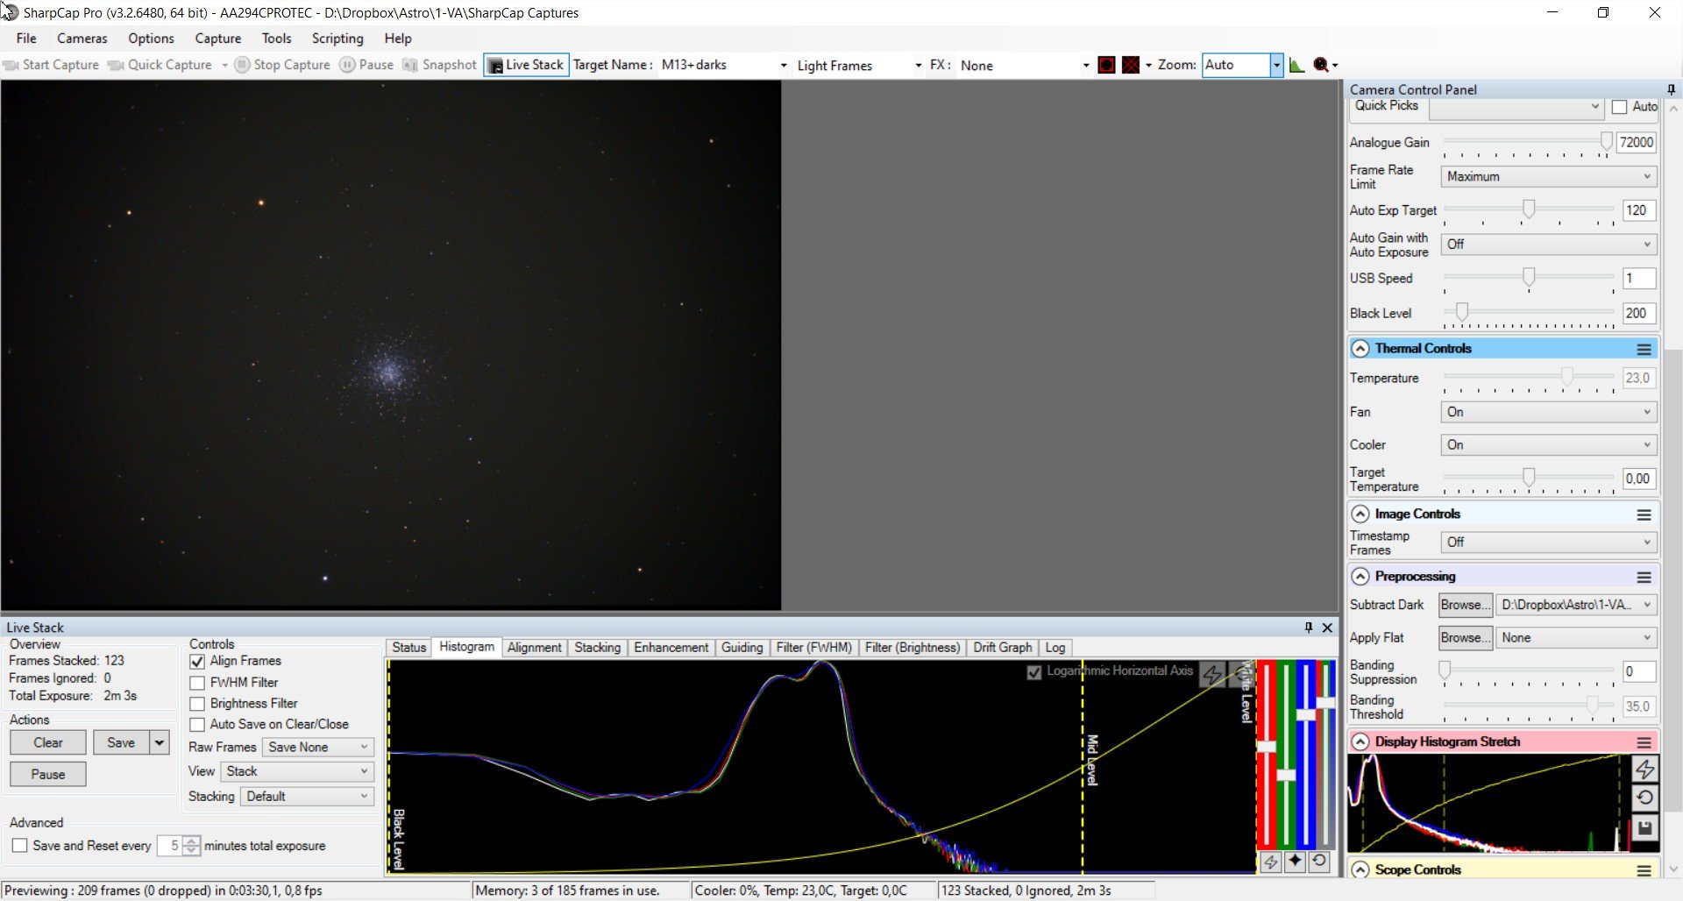
Task: Open the zoom magnifier tool in toolbar
Action: (1321, 65)
